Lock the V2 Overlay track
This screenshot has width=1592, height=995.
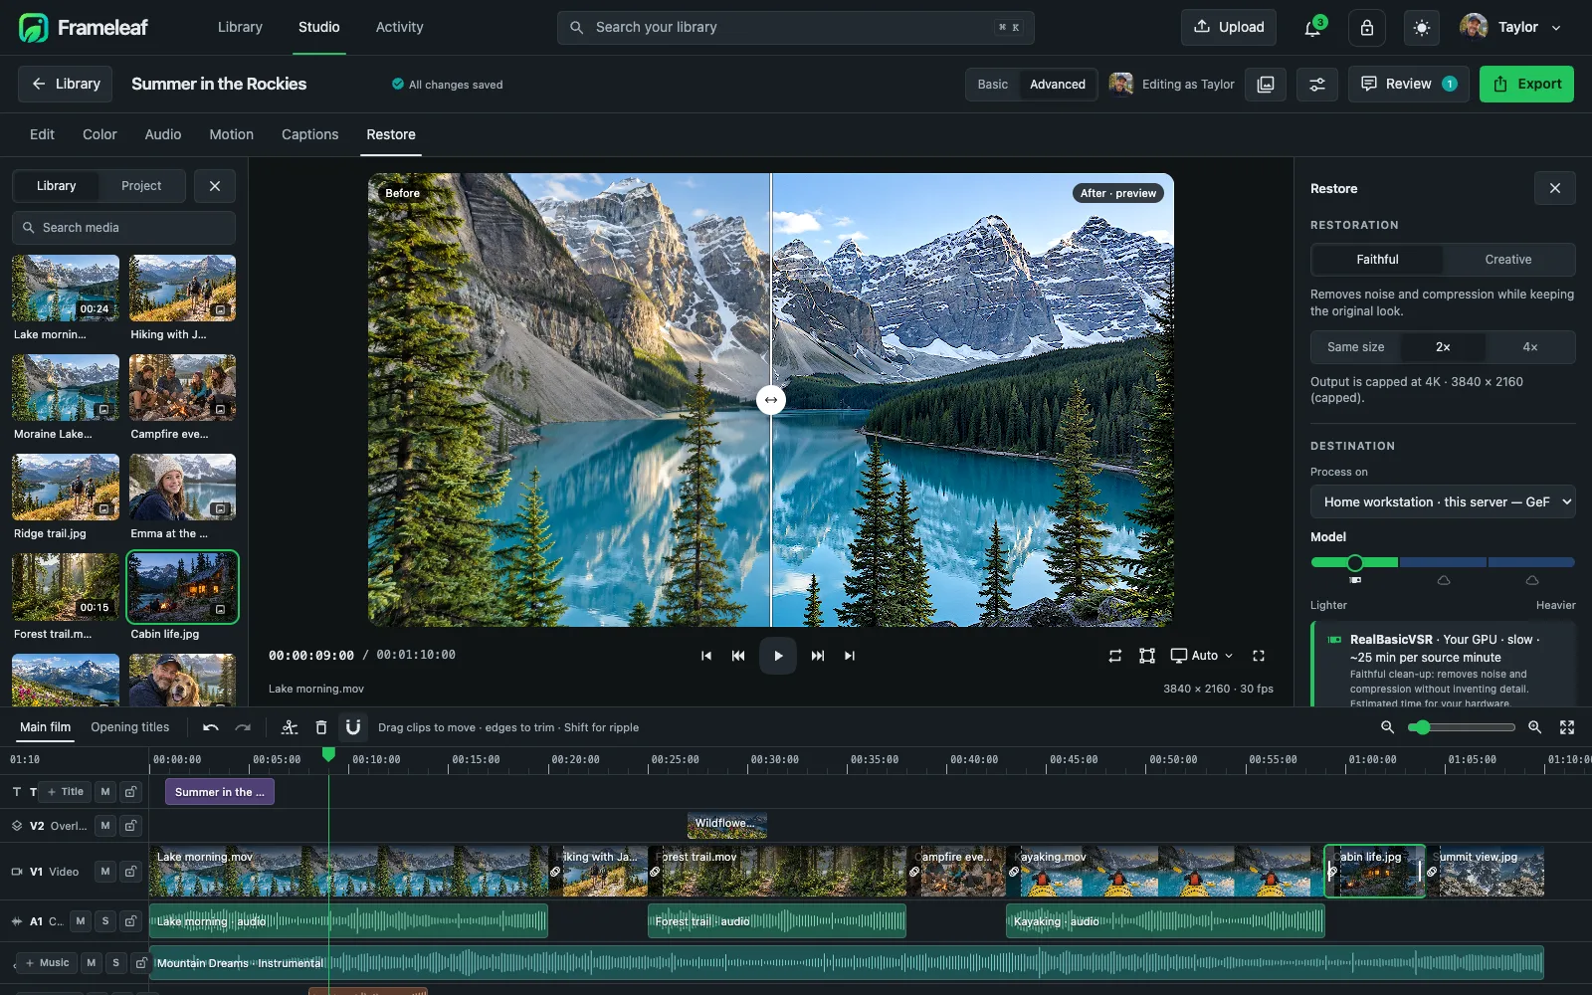(x=130, y=826)
